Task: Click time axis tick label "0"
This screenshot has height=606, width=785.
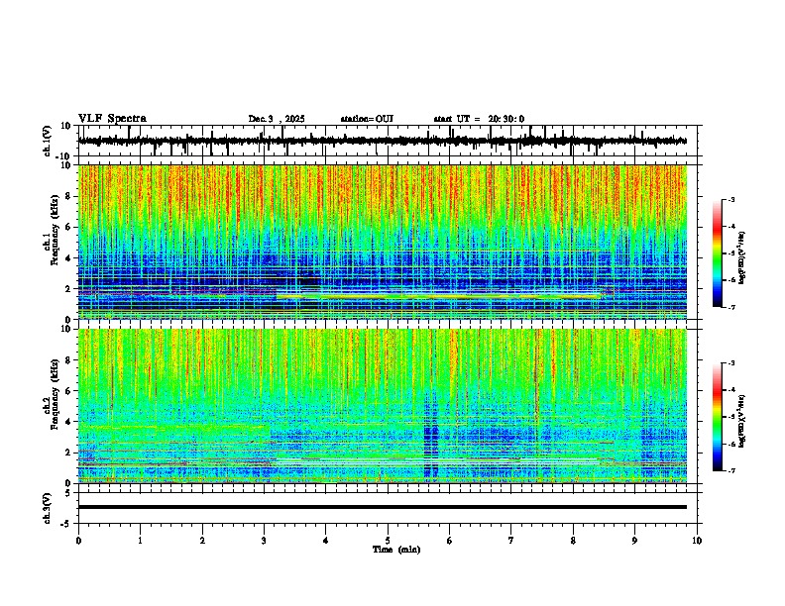Action: [x=78, y=541]
